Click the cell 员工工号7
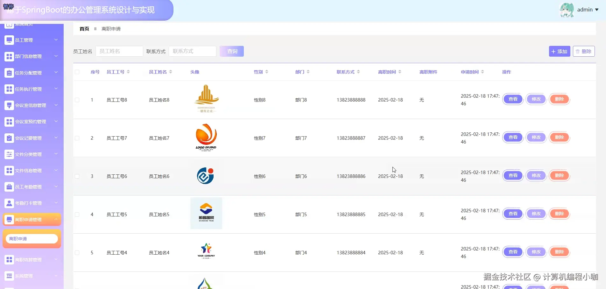606x289 pixels. pyautogui.click(x=117, y=138)
